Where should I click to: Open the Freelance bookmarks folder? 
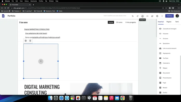click(x=16, y=11)
